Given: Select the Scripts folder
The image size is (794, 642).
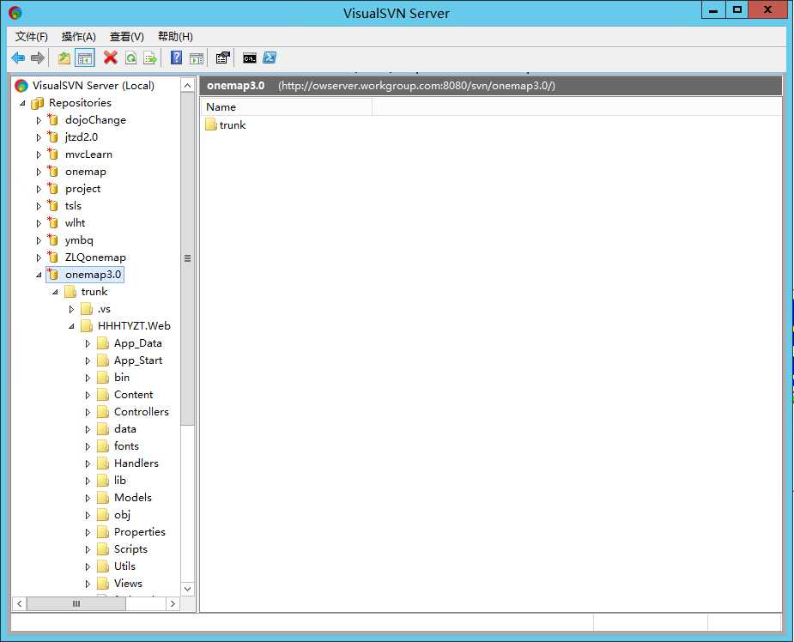Looking at the screenshot, I should (x=130, y=549).
